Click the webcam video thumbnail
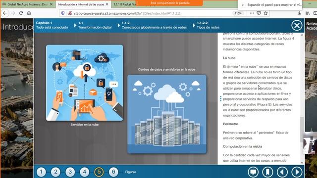The width and height of the screenshot is (317, 178). point(310,143)
